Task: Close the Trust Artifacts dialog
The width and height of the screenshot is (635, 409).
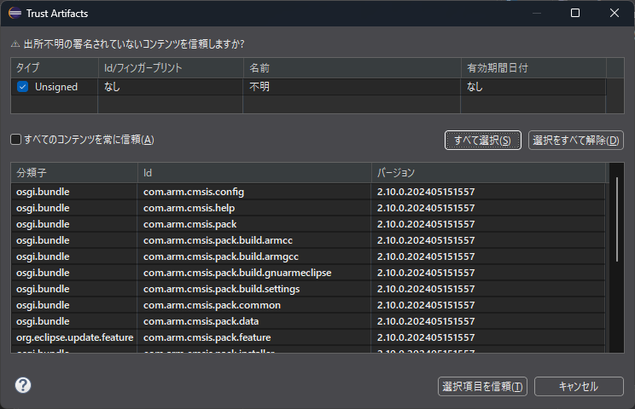Action: coord(615,13)
